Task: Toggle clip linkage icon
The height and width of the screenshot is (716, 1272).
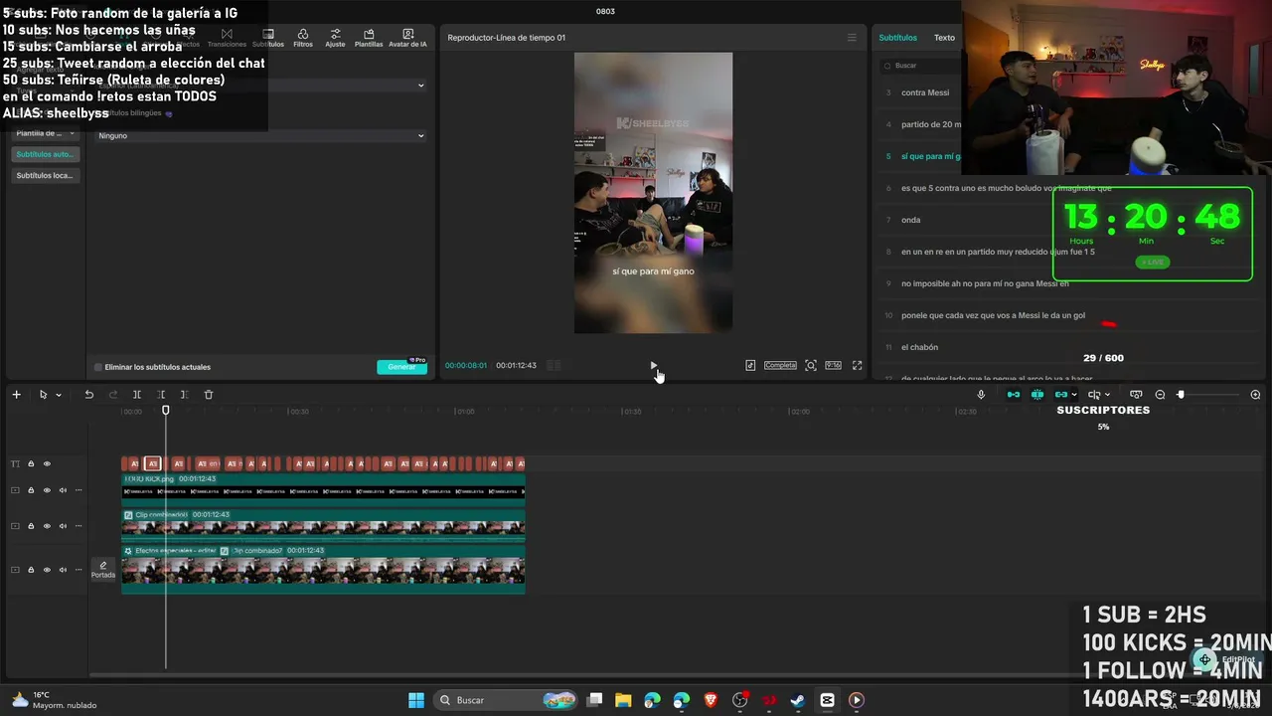Action: 1061,395
